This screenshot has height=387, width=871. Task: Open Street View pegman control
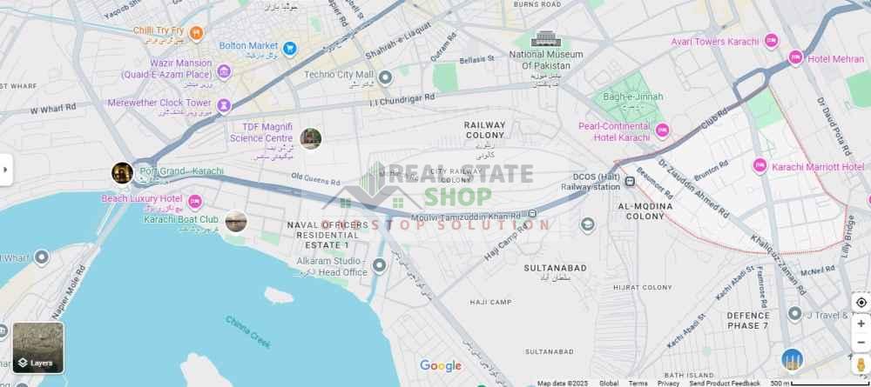(x=861, y=365)
